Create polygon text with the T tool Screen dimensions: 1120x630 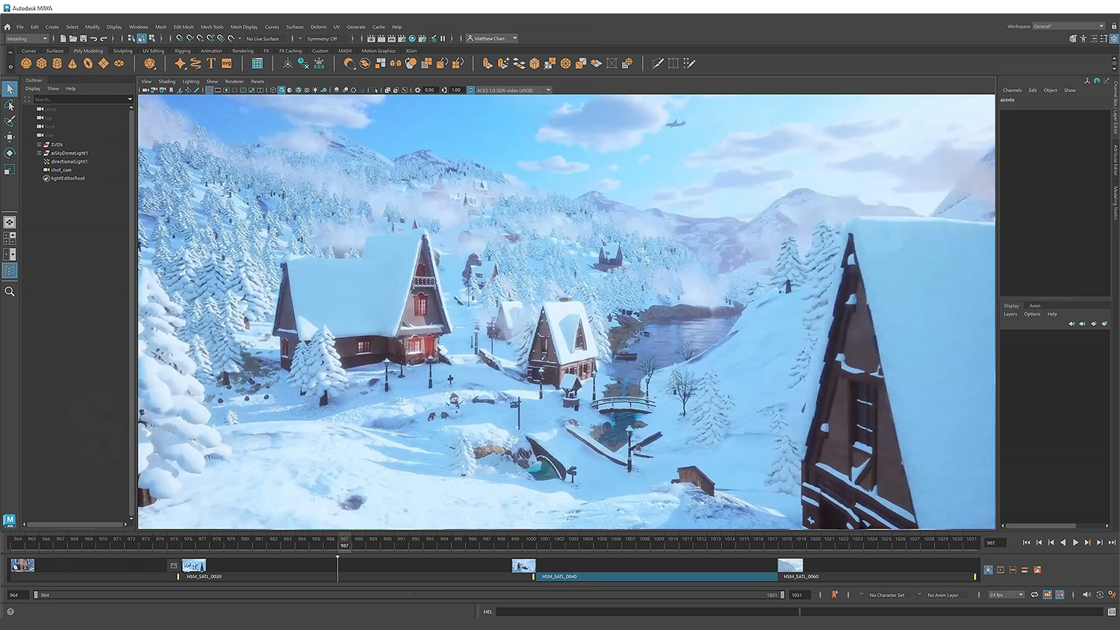[211, 64]
